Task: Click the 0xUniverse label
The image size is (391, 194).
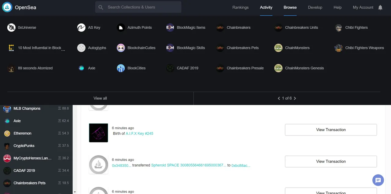Action: click(27, 27)
